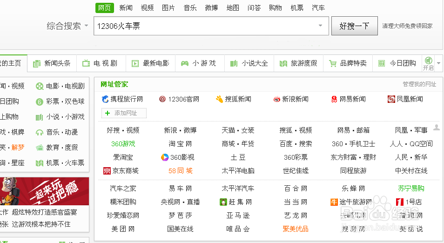
Task: Click the latest movies film icon
Action: [135, 63]
